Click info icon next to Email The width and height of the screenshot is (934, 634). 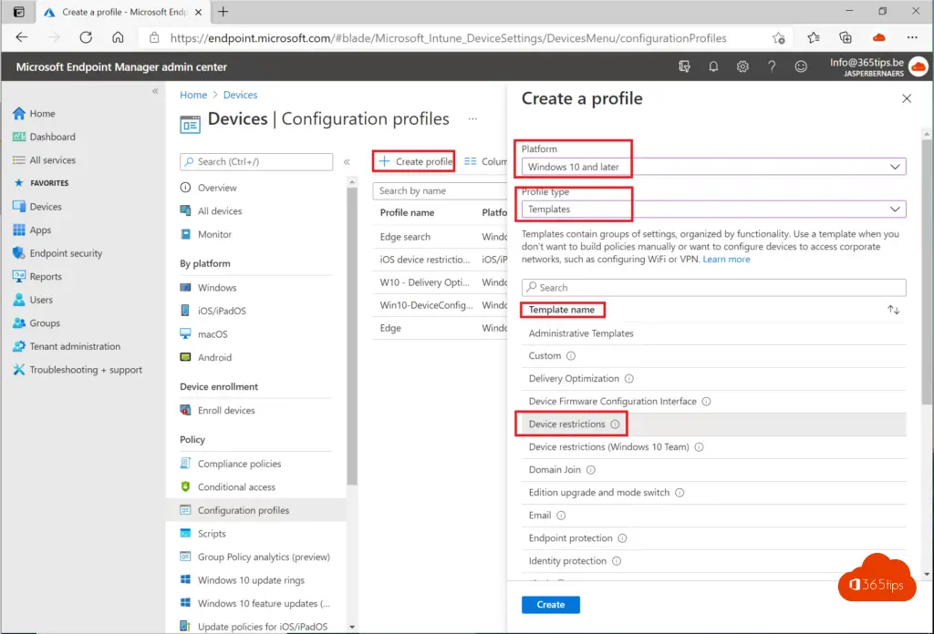tap(561, 516)
